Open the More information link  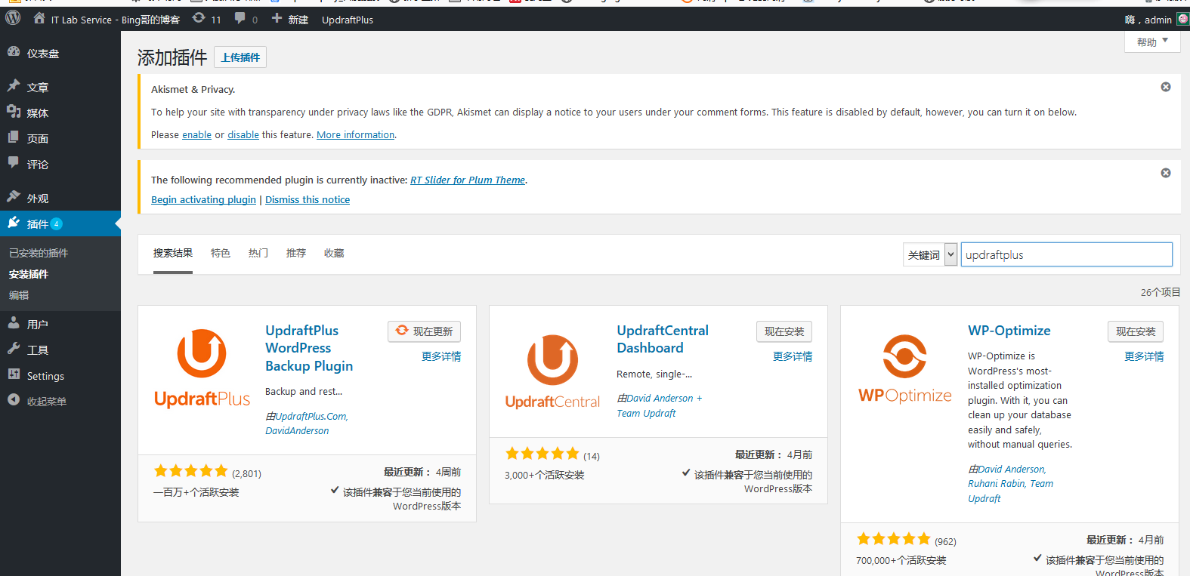pos(355,134)
